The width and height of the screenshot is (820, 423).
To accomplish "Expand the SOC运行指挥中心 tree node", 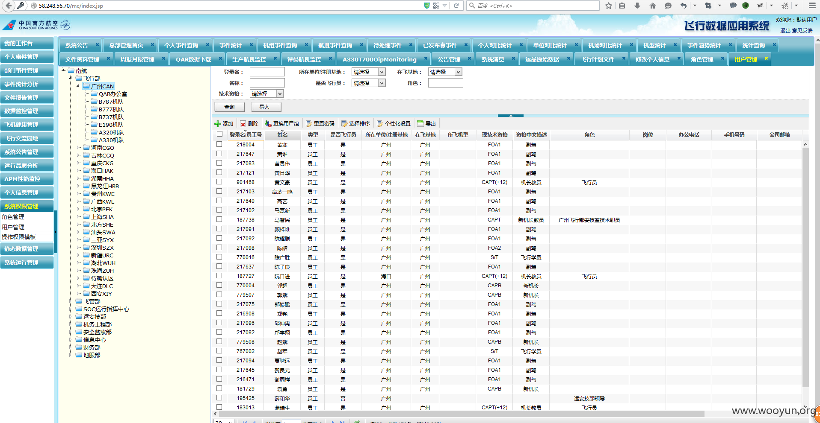I will [x=71, y=309].
